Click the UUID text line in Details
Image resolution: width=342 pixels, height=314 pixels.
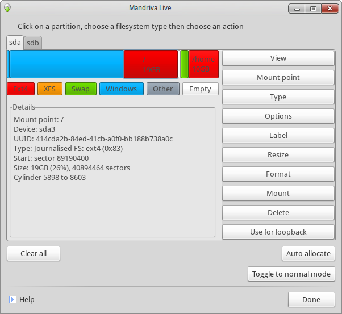[x=93, y=139]
